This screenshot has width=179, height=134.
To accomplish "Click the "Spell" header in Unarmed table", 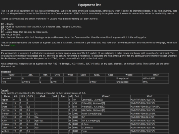I will (83, 75).
